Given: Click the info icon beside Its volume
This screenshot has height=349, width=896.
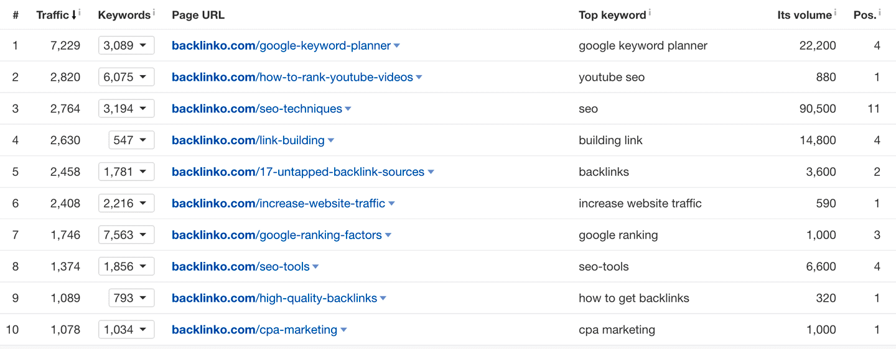Looking at the screenshot, I should point(835,12).
